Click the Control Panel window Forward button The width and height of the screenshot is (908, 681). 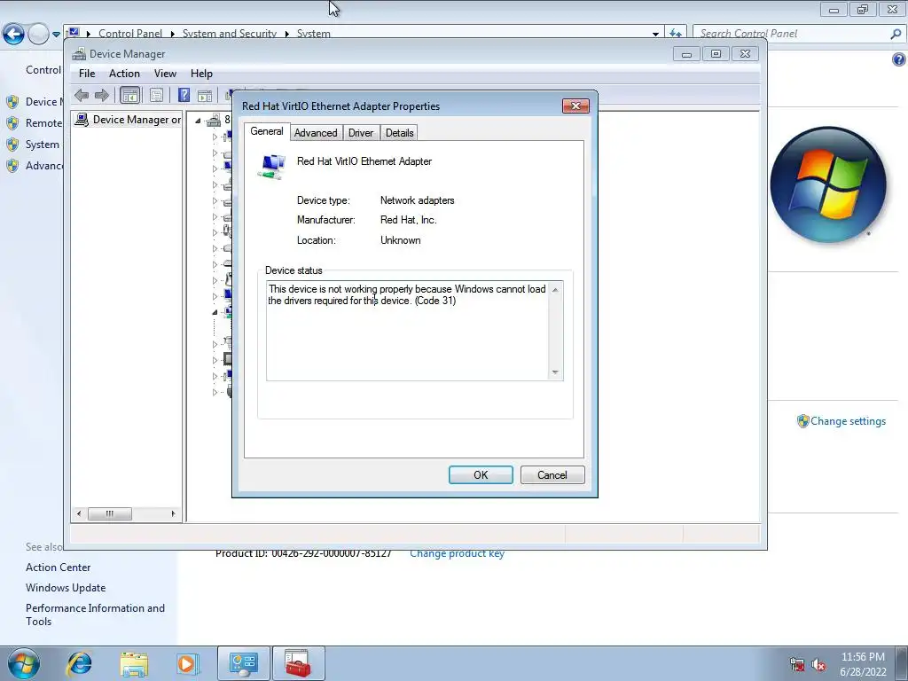pos(38,35)
